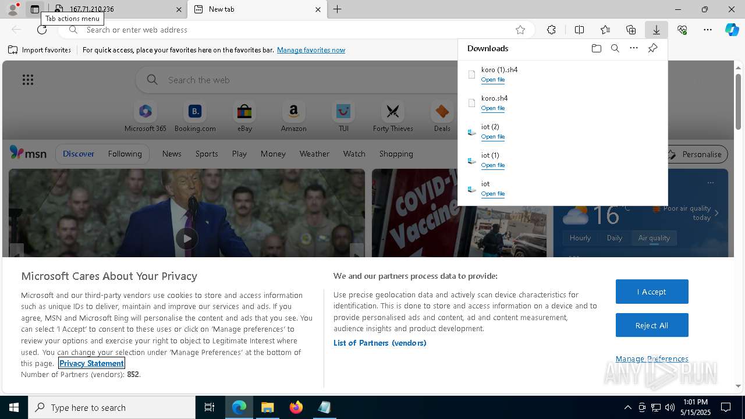The height and width of the screenshot is (419, 745).
Task: Click Open file under iot (2)
Action: pyautogui.click(x=492, y=137)
